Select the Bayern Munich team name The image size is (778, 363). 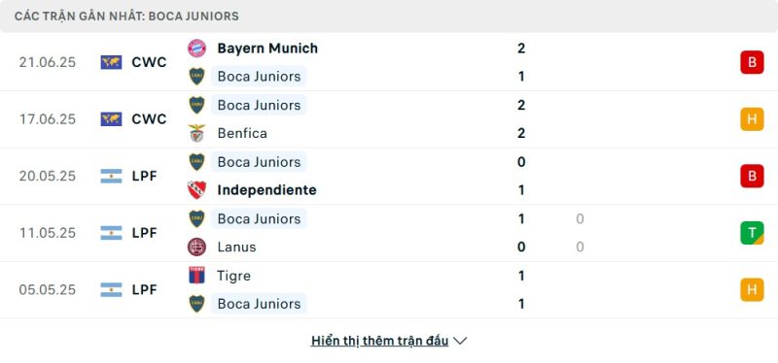click(x=267, y=48)
